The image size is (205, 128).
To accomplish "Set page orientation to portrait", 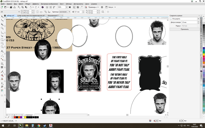I will pos(37,12).
